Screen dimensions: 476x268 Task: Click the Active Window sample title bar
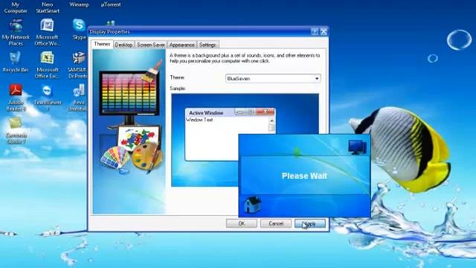tap(230, 112)
